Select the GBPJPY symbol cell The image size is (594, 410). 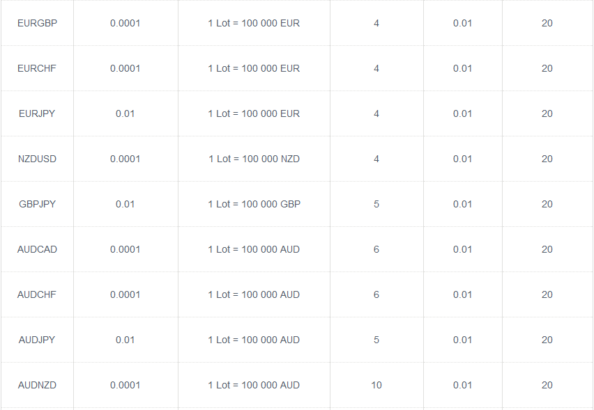[37, 204]
